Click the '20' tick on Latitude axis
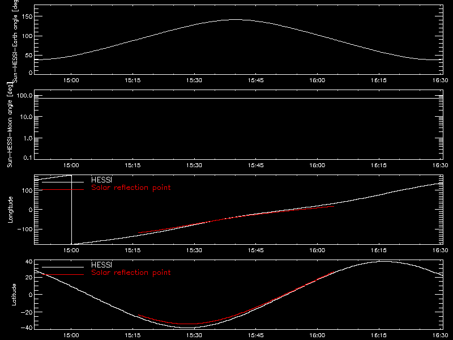 coord(29,278)
